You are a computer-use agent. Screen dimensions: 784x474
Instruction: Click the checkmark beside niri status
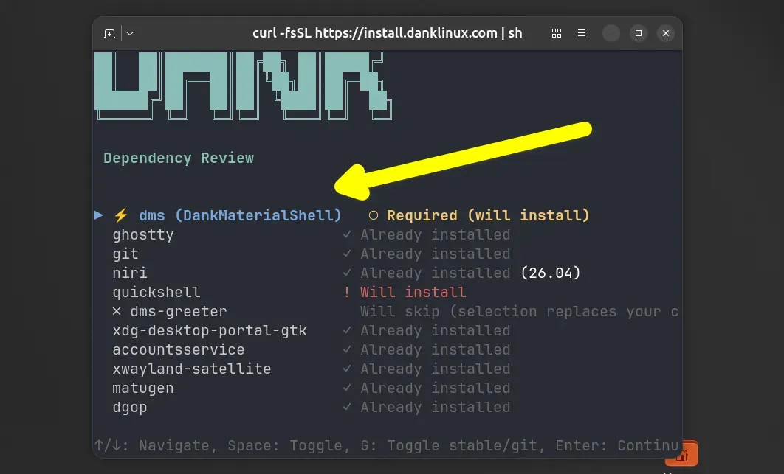tap(347, 273)
